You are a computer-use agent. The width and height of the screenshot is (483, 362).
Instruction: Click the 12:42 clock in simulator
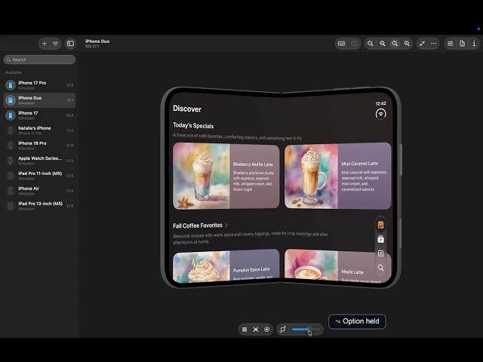[380, 103]
